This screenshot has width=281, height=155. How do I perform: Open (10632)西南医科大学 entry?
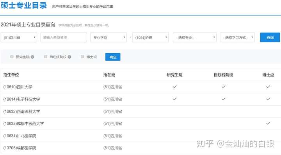click(x=22, y=111)
